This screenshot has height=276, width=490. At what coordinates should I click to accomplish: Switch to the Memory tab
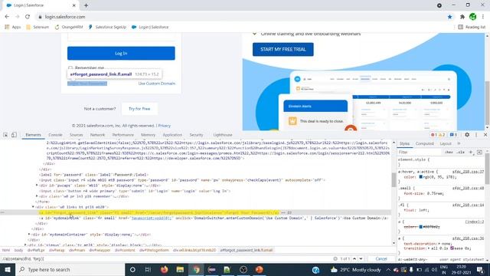[148, 135]
